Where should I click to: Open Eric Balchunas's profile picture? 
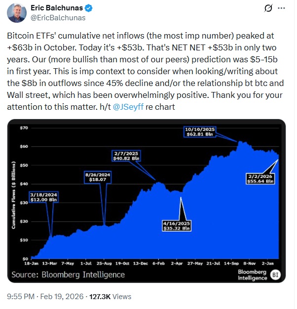click(16, 13)
